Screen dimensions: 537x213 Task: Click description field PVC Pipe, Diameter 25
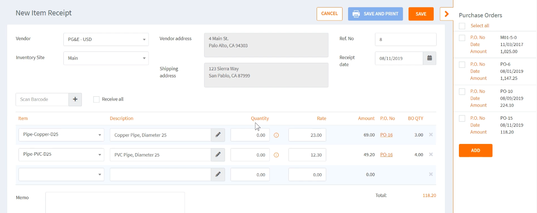tap(160, 155)
